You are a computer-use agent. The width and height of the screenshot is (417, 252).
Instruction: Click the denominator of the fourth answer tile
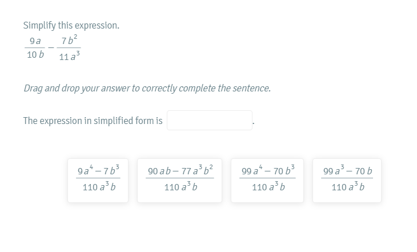347,187
